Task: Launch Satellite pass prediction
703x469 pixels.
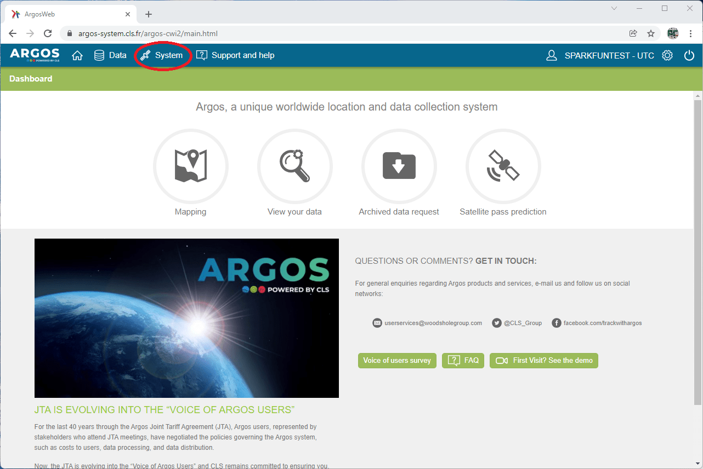Action: pos(503,166)
